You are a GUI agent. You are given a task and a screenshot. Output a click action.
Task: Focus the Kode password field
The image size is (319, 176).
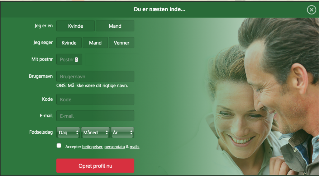point(95,99)
